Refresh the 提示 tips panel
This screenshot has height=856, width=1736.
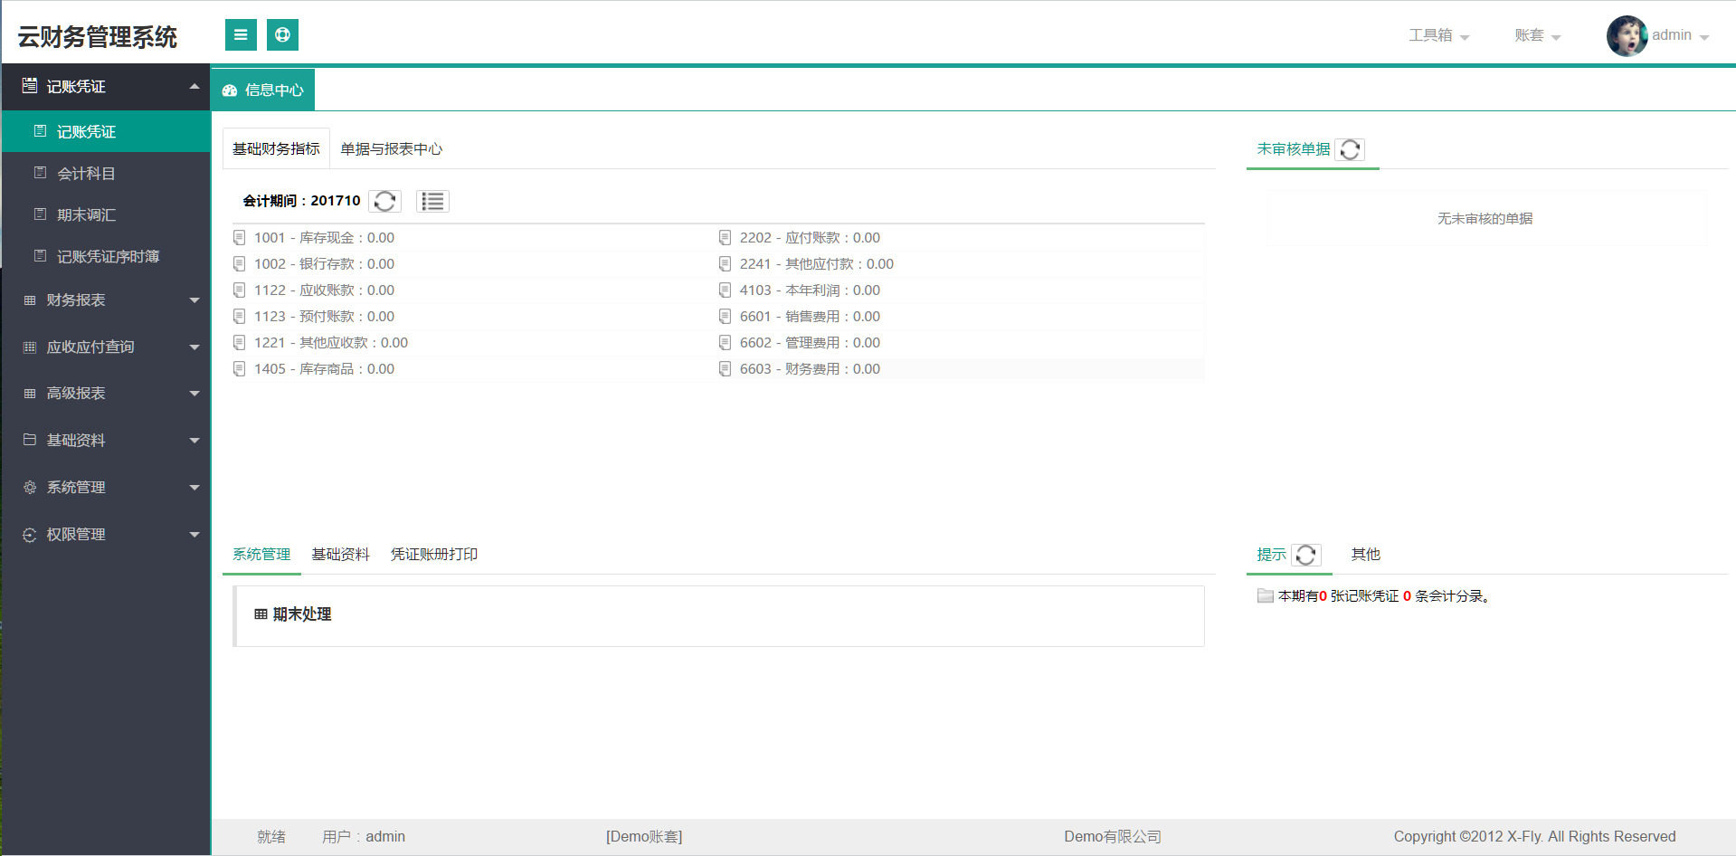coord(1305,555)
